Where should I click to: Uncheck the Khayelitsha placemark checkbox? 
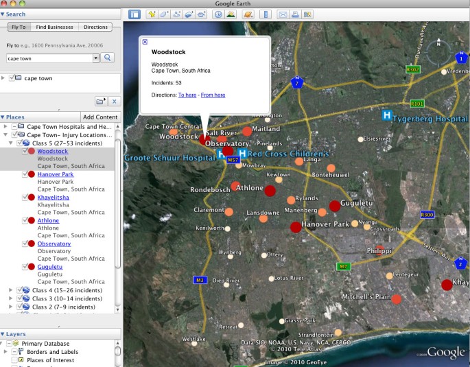(25, 197)
